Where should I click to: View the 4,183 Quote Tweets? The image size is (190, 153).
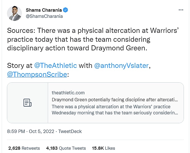[x=66, y=148]
